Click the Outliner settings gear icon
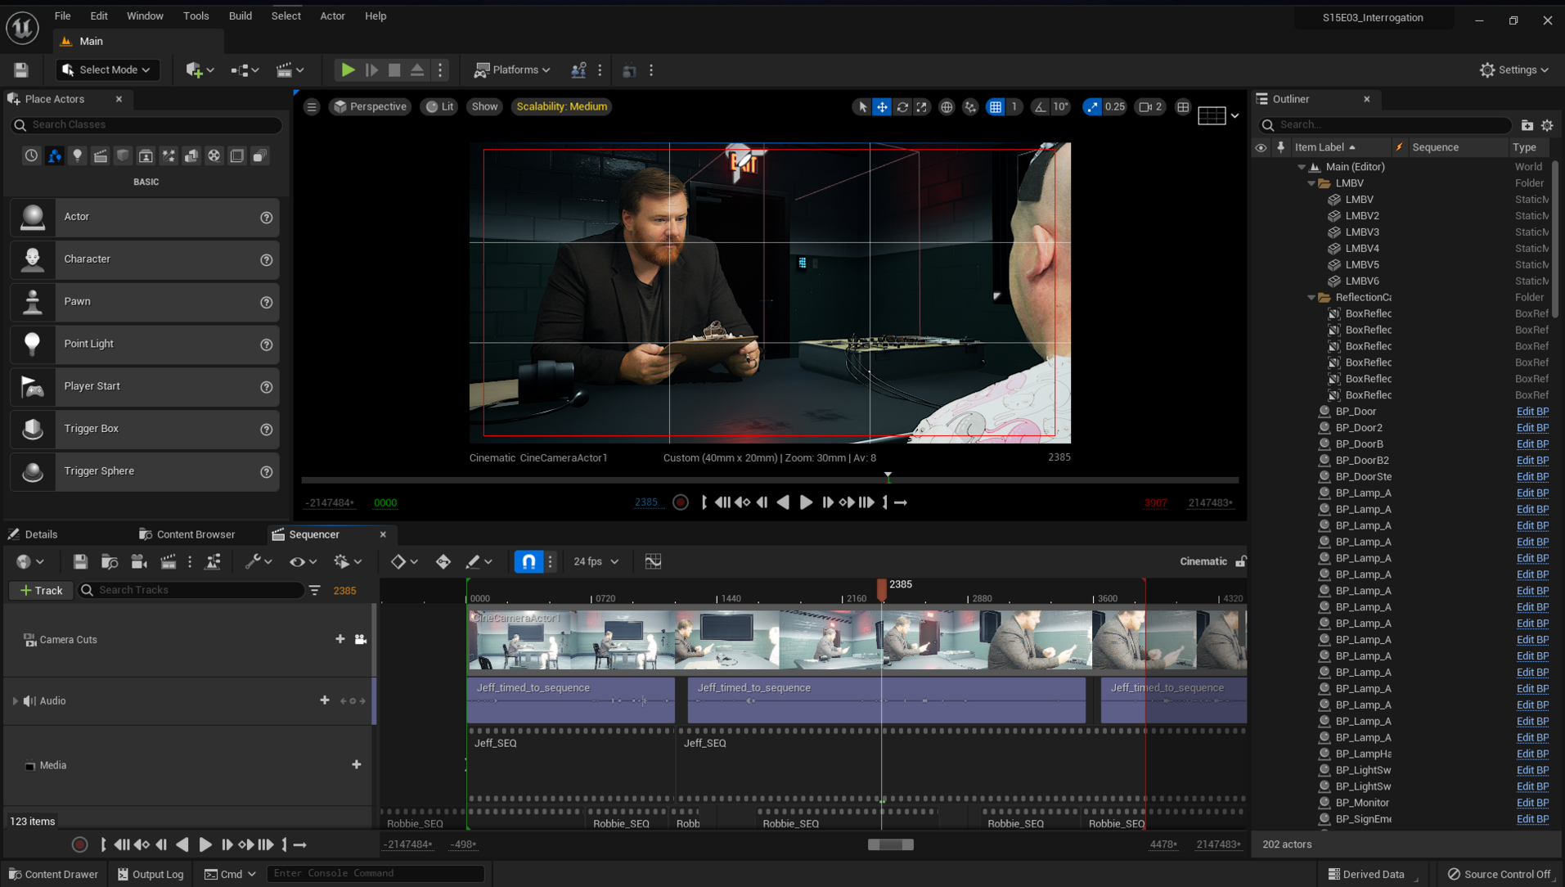 1547,125
